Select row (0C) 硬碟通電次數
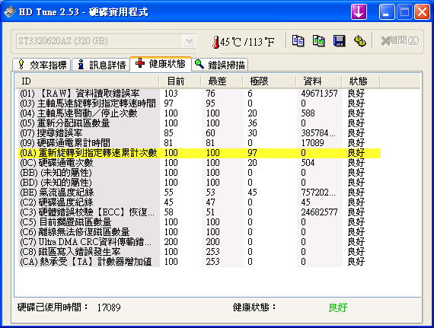 tap(199, 163)
